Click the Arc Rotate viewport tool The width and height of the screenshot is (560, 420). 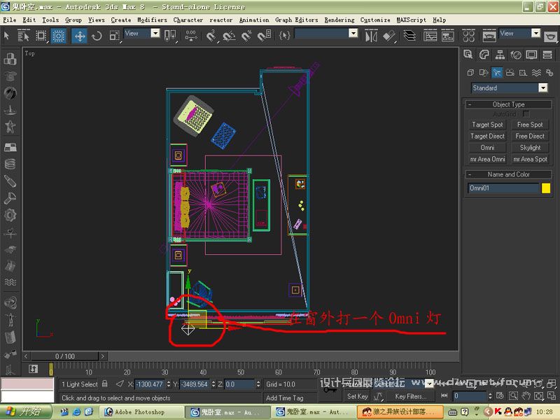[x=539, y=395]
